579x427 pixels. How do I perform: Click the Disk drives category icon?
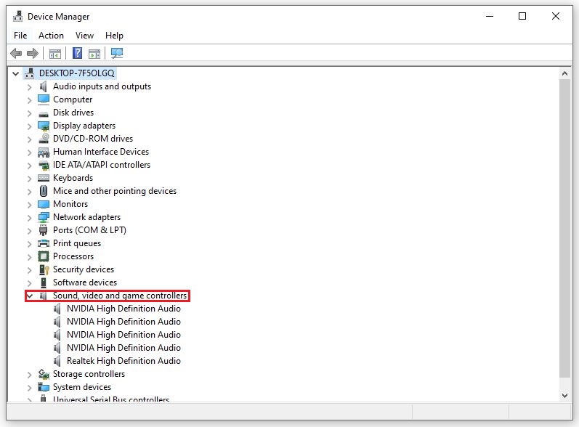(44, 114)
